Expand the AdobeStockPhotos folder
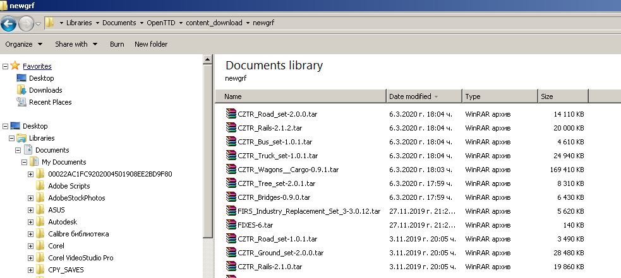The height and width of the screenshot is (278, 621). tap(30, 198)
